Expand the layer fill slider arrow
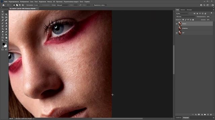This screenshot has height=120, width=215. 211,20
